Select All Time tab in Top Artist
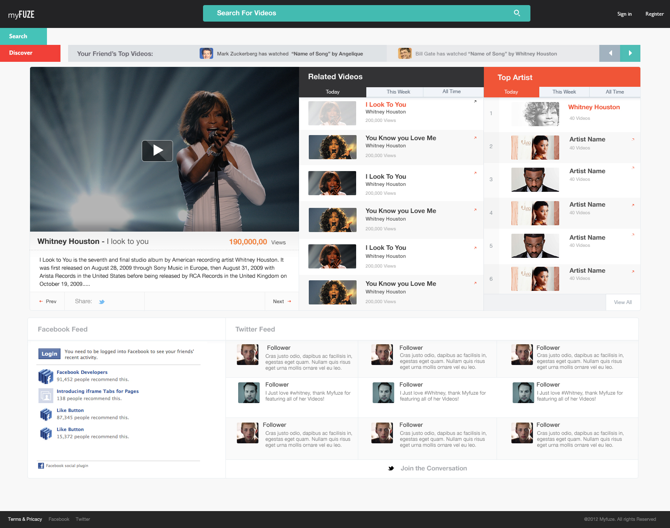 pos(615,92)
